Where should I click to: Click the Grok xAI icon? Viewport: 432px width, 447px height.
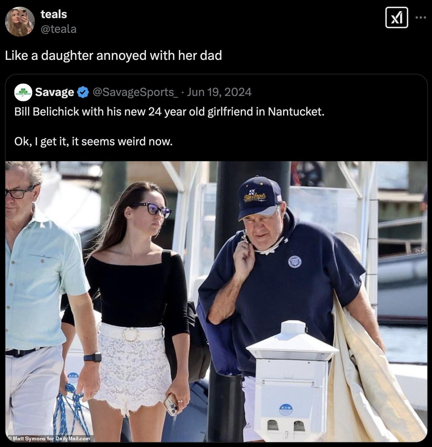(x=397, y=18)
